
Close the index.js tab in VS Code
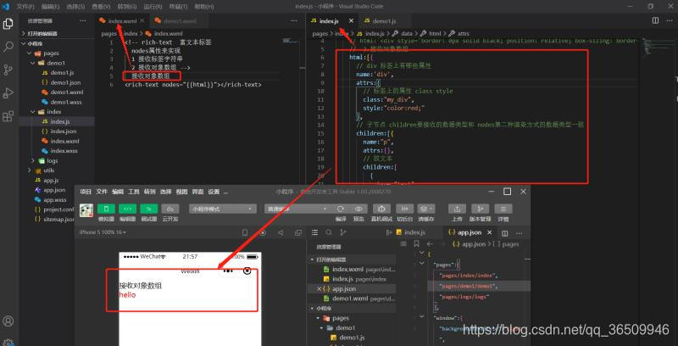coord(351,20)
